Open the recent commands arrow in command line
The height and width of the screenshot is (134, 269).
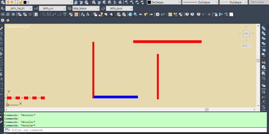click(10, 130)
